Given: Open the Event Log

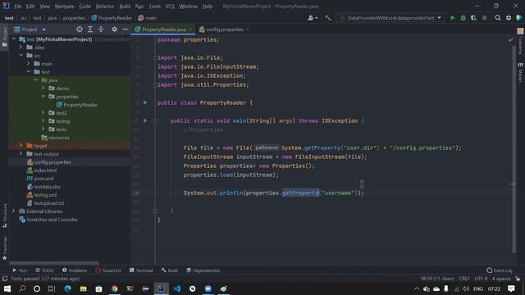Looking at the screenshot, I should click(500, 270).
